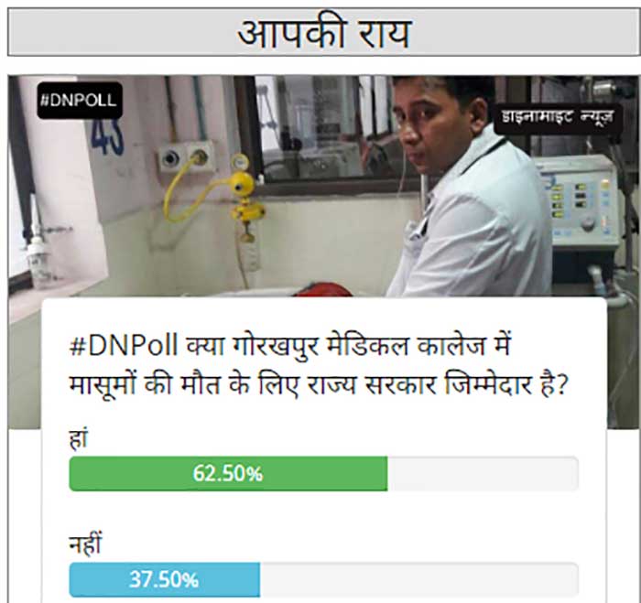Click the empty grey part of हां bar
The width and height of the screenshot is (641, 603).
tap(483, 473)
